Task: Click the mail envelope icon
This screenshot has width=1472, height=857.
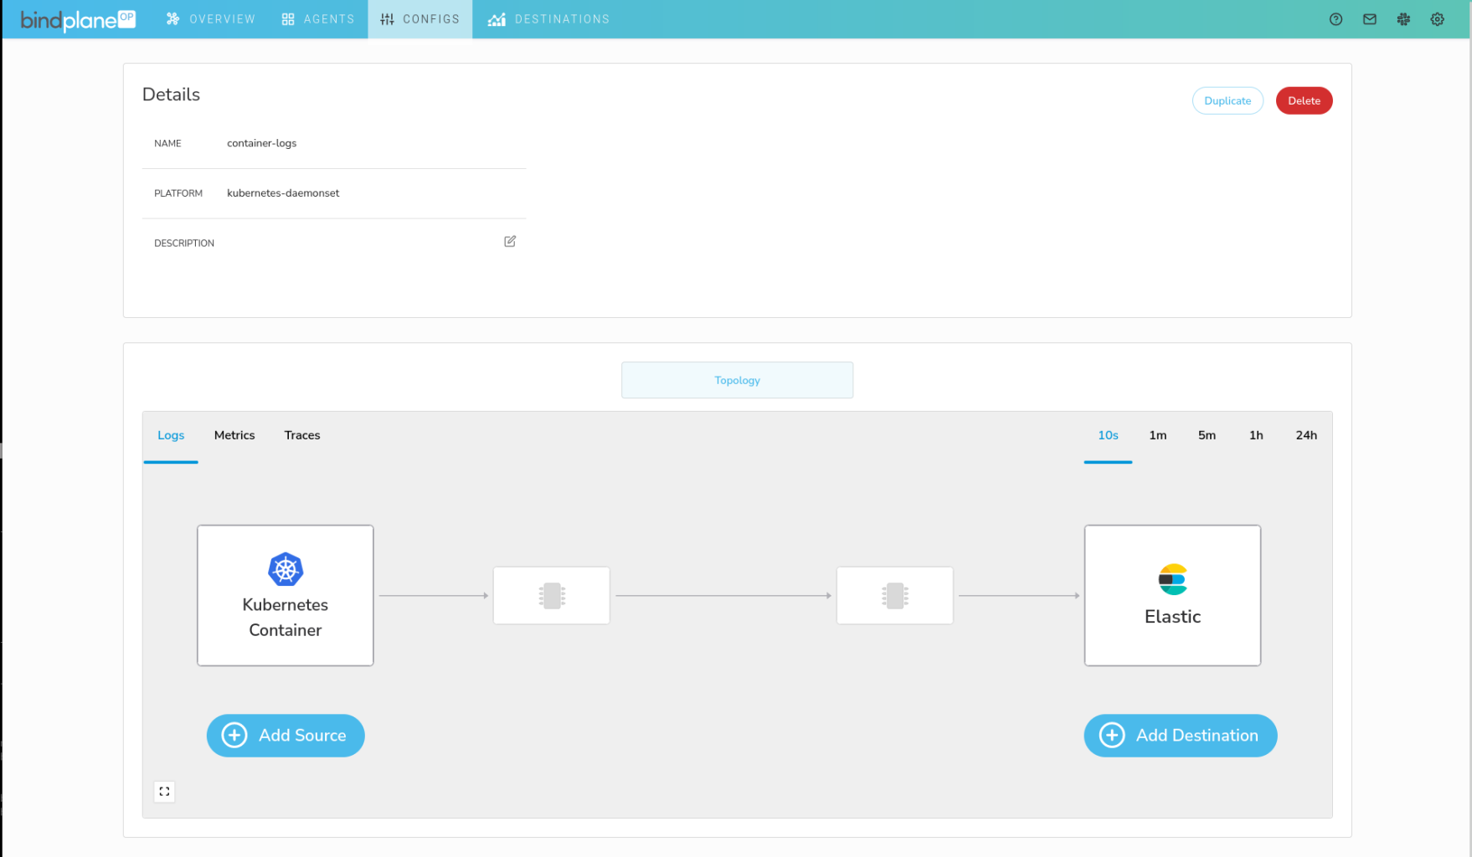Action: 1370,19
